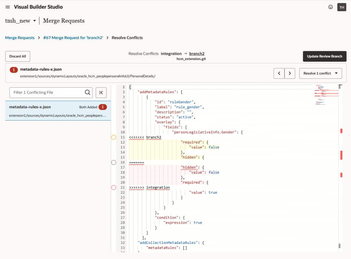The width and height of the screenshot is (351, 259).
Task: Open #67 Merge Request for 'branch2' breadcrumb
Action: (73, 38)
